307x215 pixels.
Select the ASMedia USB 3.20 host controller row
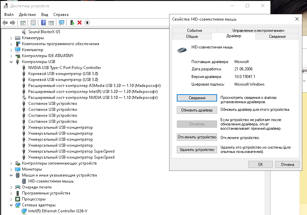[x=94, y=86]
